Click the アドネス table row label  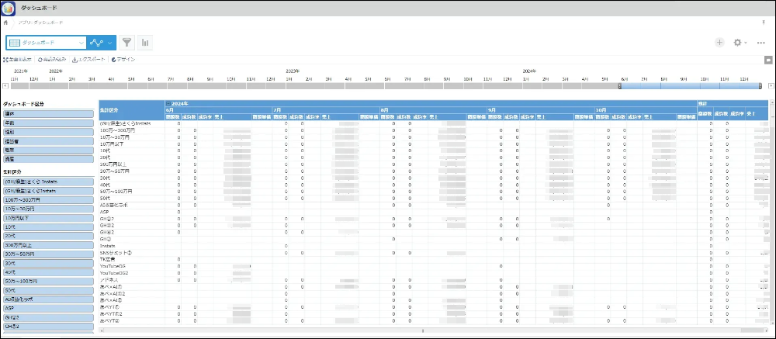[108, 279]
